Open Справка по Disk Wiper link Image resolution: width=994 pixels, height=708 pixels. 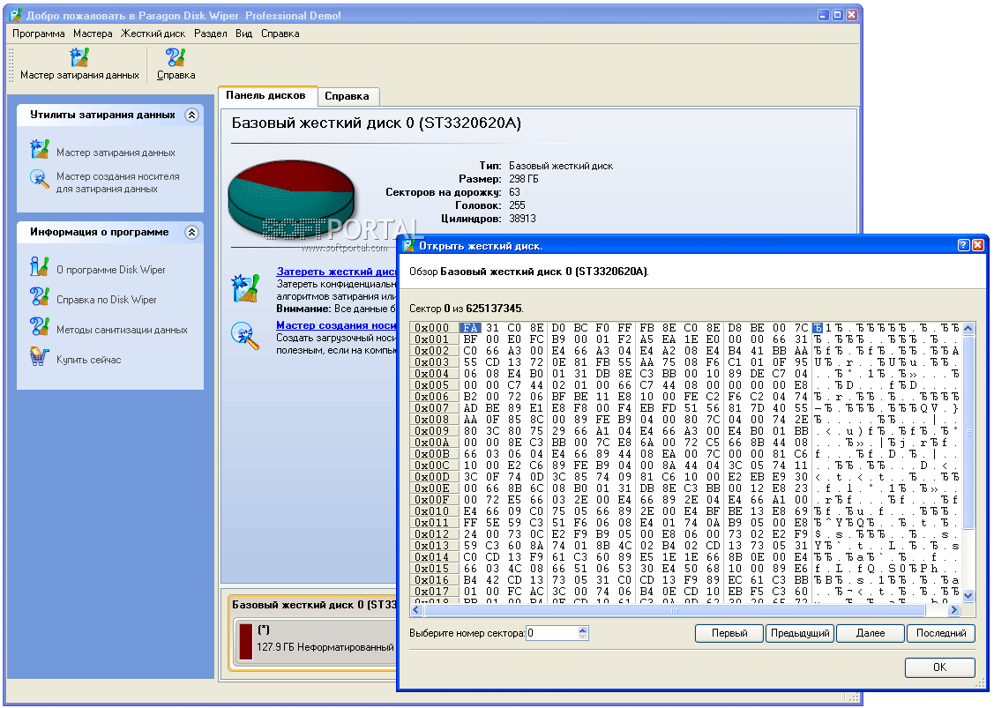pyautogui.click(x=107, y=300)
